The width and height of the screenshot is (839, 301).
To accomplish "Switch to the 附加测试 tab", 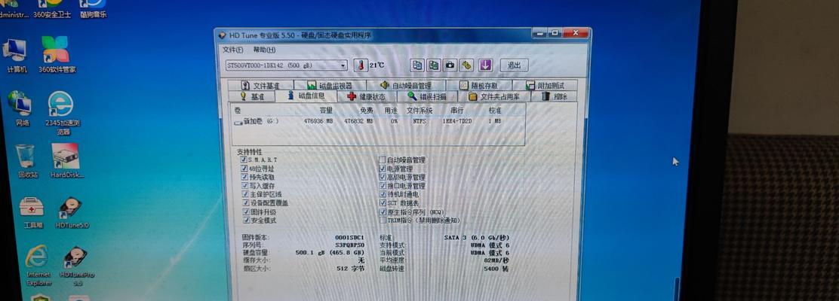I will 544,85.
